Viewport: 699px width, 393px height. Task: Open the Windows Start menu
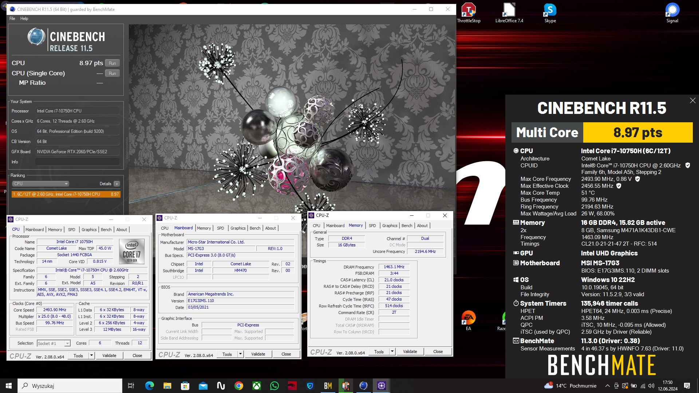click(x=9, y=386)
